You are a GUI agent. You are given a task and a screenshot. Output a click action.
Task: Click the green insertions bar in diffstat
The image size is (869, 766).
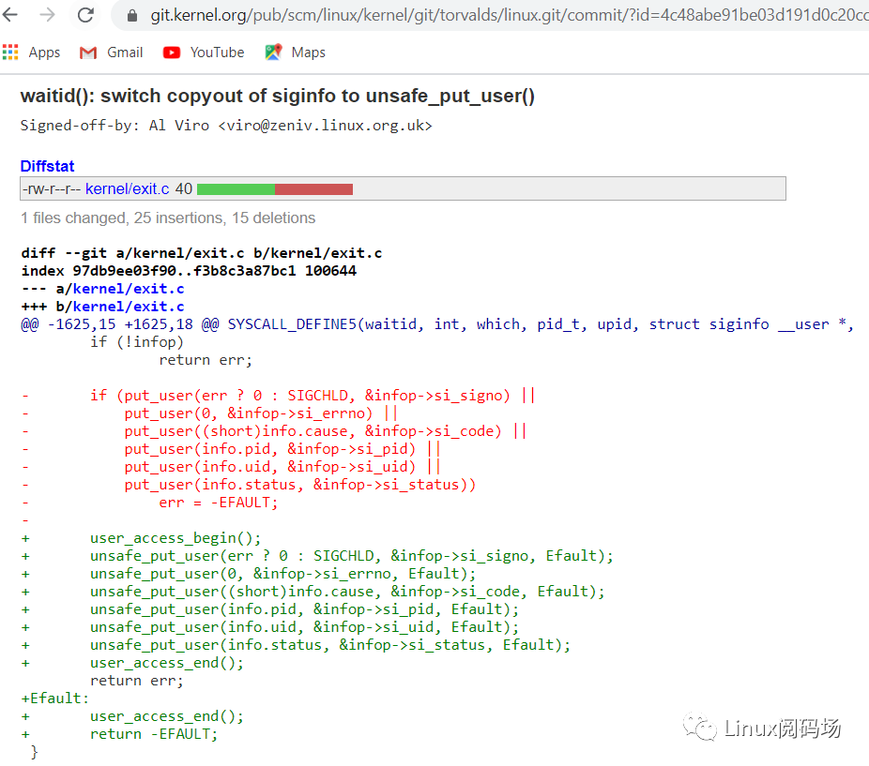click(x=236, y=189)
